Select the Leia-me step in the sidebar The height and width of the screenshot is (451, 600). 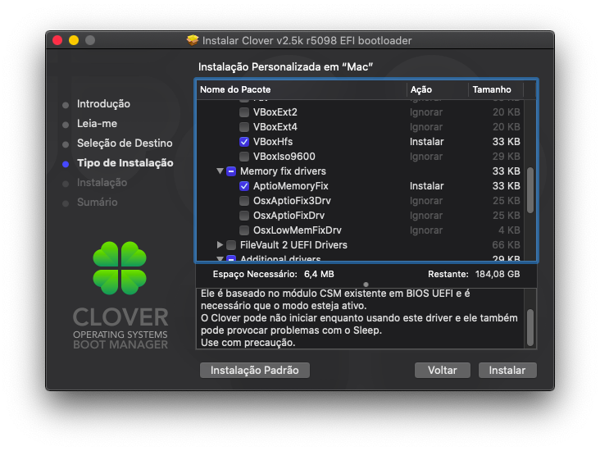(x=97, y=123)
